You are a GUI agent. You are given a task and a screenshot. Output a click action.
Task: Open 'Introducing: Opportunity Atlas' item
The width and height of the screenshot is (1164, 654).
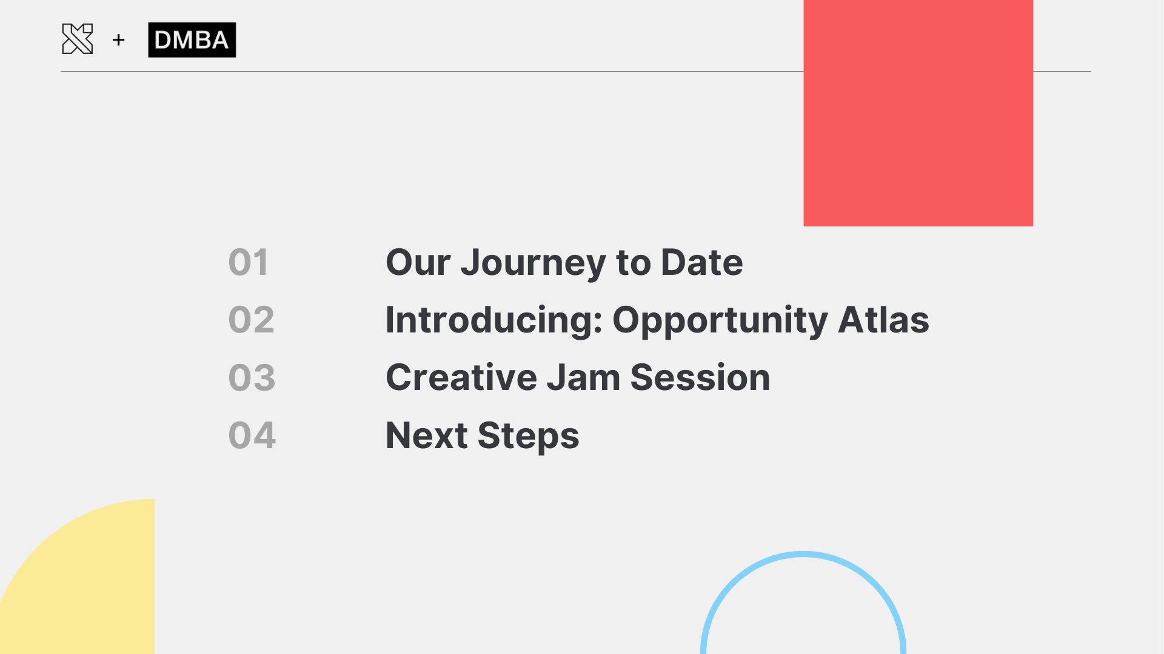(x=657, y=320)
